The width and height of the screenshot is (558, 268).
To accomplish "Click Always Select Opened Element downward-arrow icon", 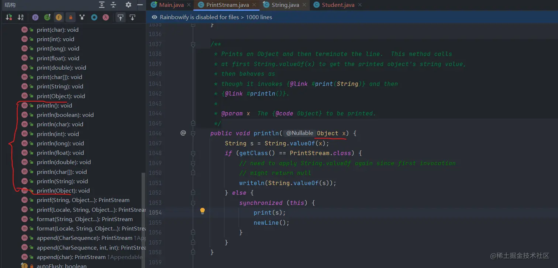I will coord(132,17).
